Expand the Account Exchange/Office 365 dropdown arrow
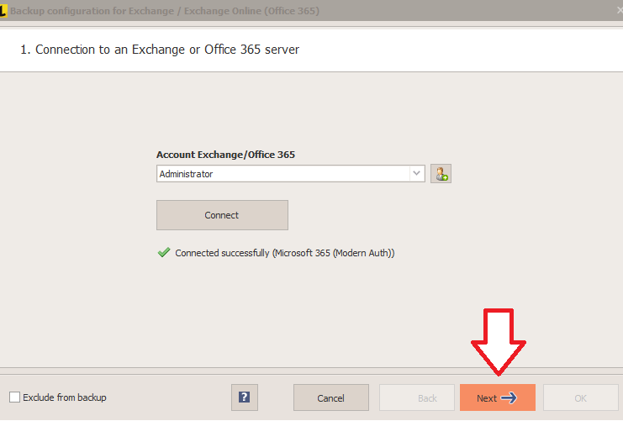Viewport: 623px width, 421px height. click(x=416, y=174)
